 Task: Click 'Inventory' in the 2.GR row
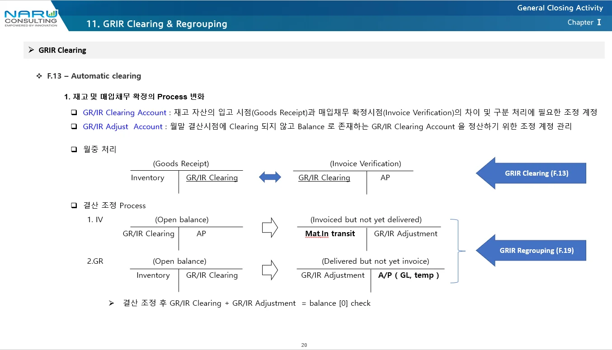click(x=153, y=275)
